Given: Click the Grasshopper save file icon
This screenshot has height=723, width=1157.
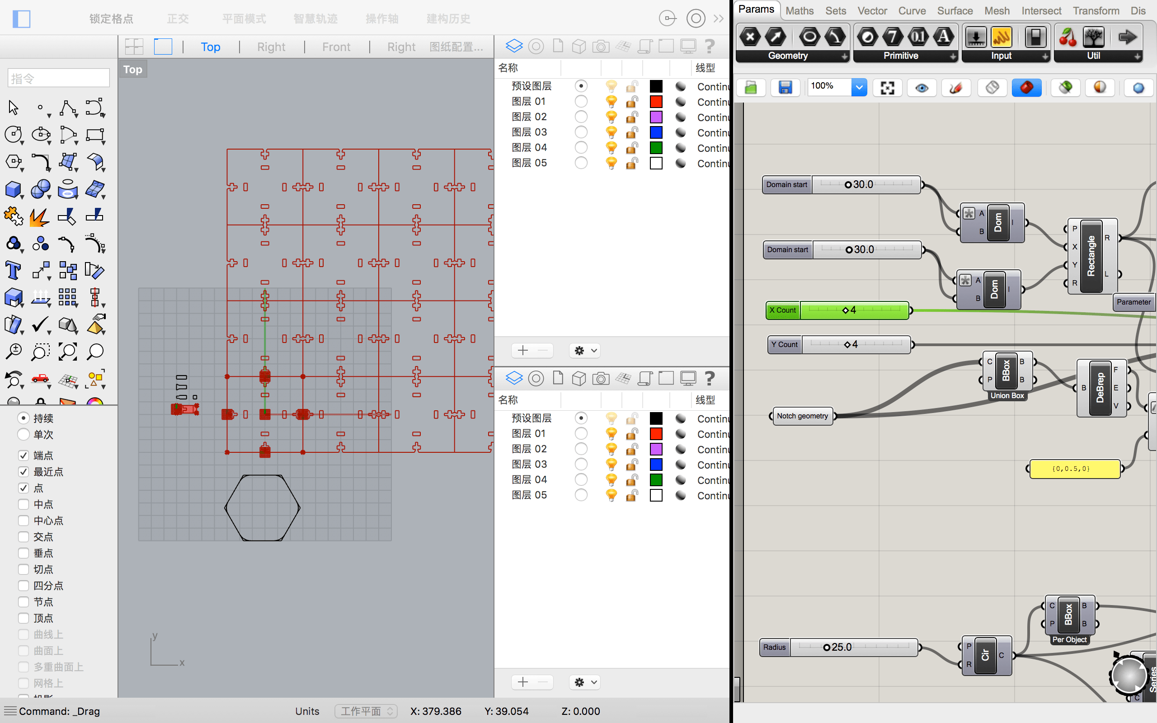Looking at the screenshot, I should click(x=785, y=88).
